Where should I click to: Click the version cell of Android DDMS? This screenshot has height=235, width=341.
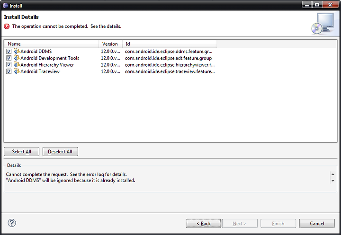[x=110, y=52]
